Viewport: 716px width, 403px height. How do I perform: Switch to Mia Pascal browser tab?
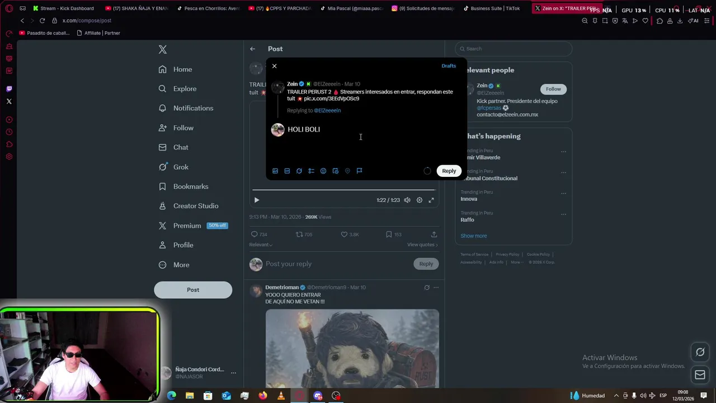352,8
